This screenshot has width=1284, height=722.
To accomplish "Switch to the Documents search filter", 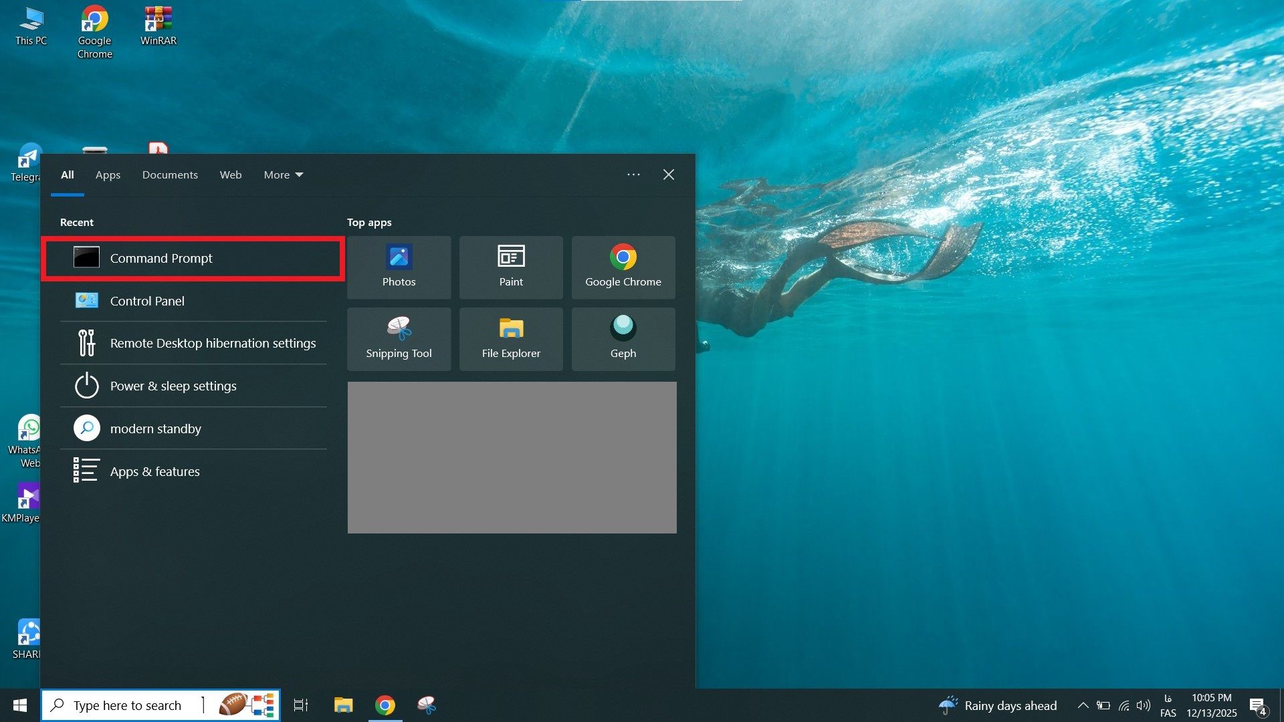I will 170,174.
